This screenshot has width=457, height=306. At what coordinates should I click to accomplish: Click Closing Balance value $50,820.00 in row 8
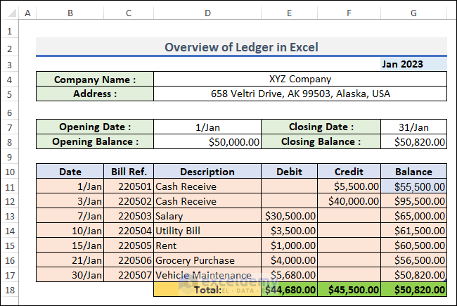(x=413, y=142)
